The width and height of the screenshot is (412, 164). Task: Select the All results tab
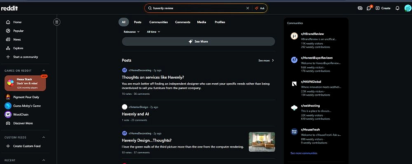[x=124, y=22]
